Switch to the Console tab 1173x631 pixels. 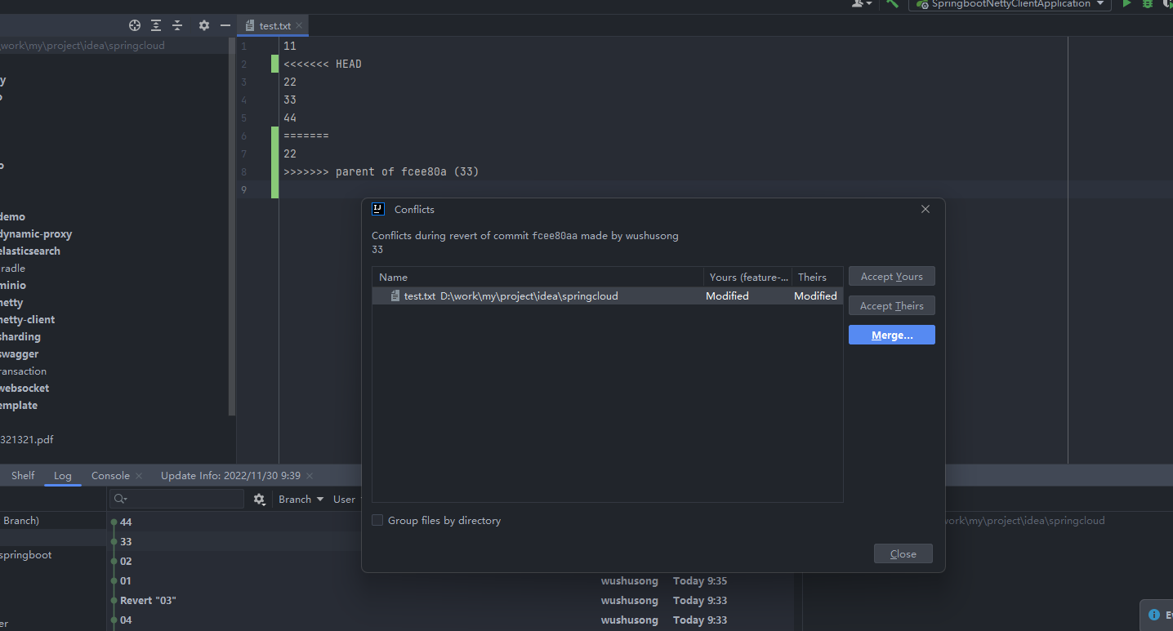110,476
